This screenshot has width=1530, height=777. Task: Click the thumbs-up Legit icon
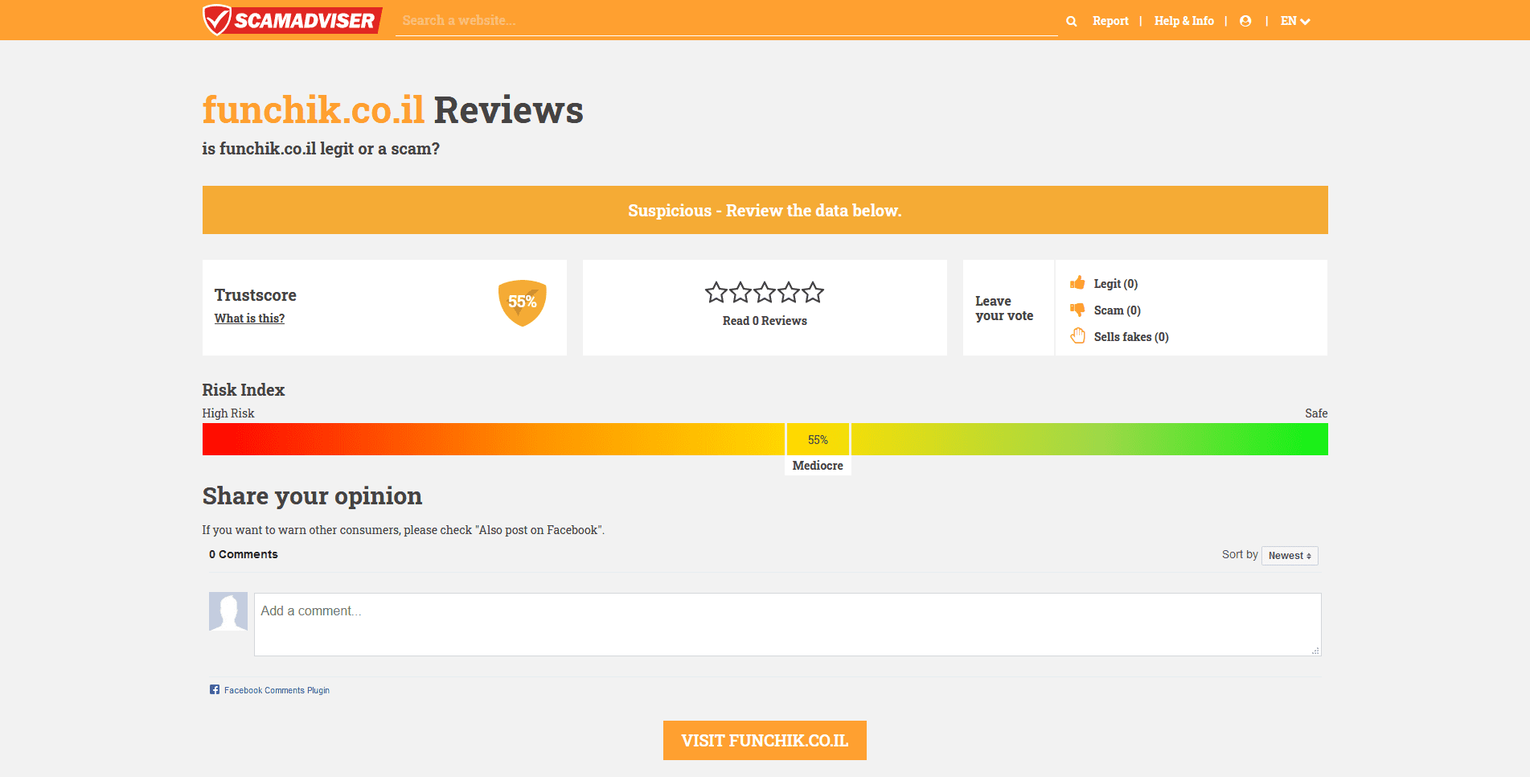pyautogui.click(x=1077, y=282)
